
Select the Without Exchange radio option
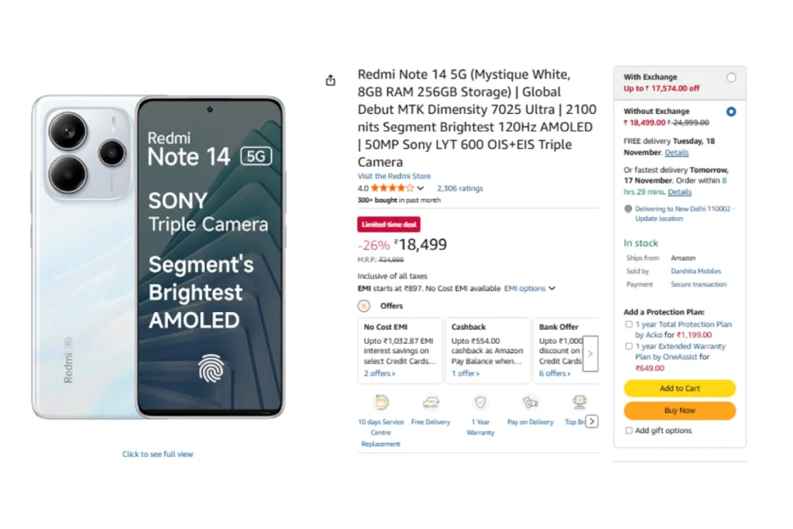(731, 112)
